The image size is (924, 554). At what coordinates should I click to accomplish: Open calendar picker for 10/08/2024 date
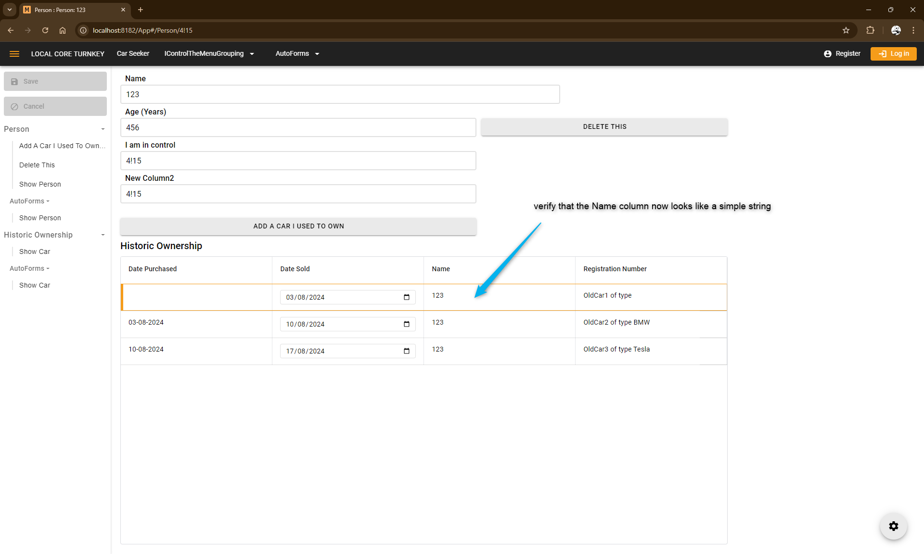(407, 324)
